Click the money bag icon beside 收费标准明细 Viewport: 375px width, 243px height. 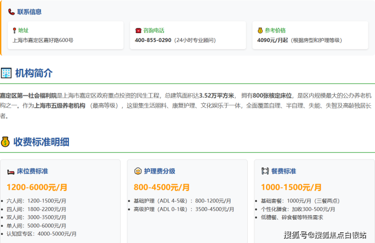tap(6, 142)
